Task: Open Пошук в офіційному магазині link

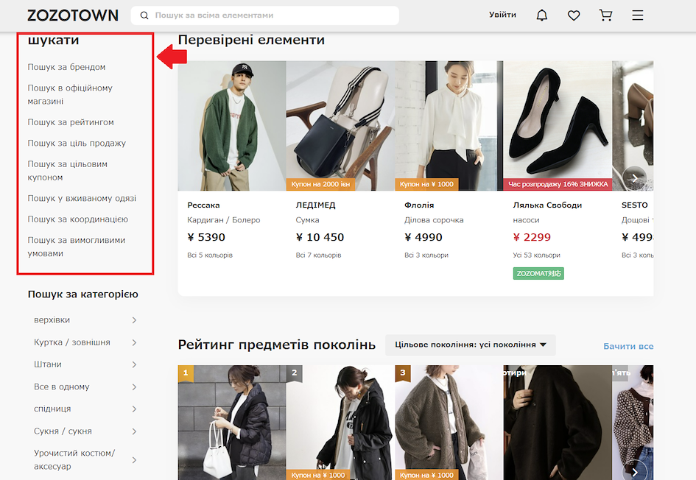Action: (70, 94)
